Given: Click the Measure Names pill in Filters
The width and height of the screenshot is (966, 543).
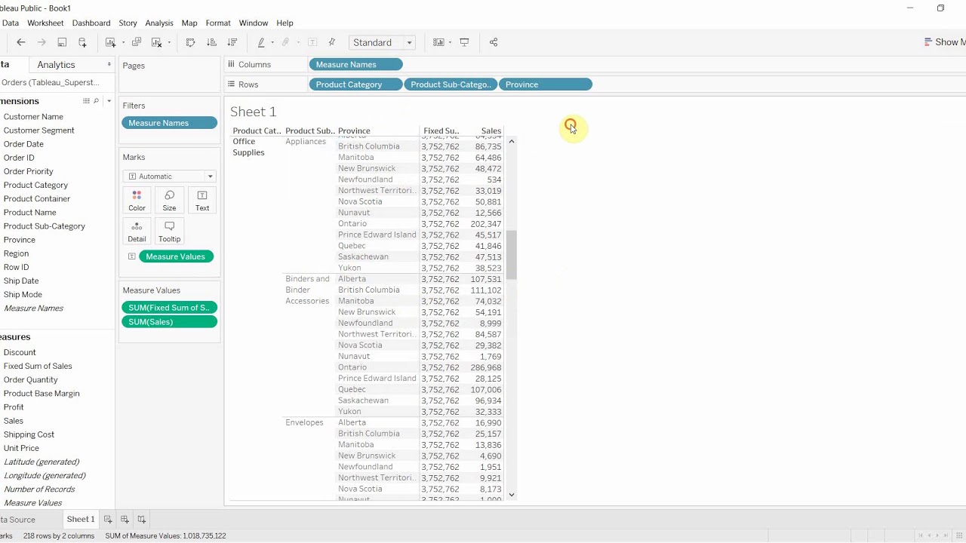Looking at the screenshot, I should click(169, 123).
